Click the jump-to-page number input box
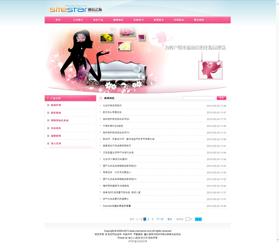 [x=188, y=219]
